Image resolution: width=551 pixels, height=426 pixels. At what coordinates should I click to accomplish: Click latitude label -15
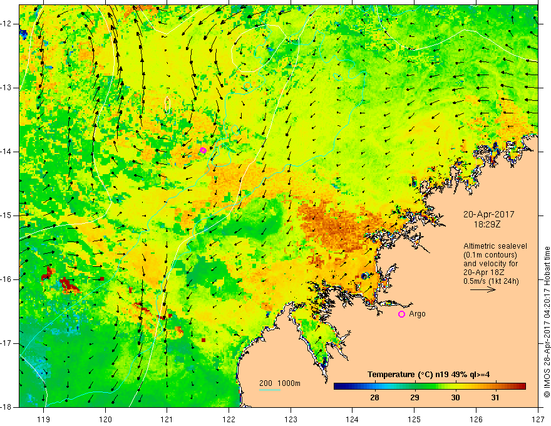6,216
